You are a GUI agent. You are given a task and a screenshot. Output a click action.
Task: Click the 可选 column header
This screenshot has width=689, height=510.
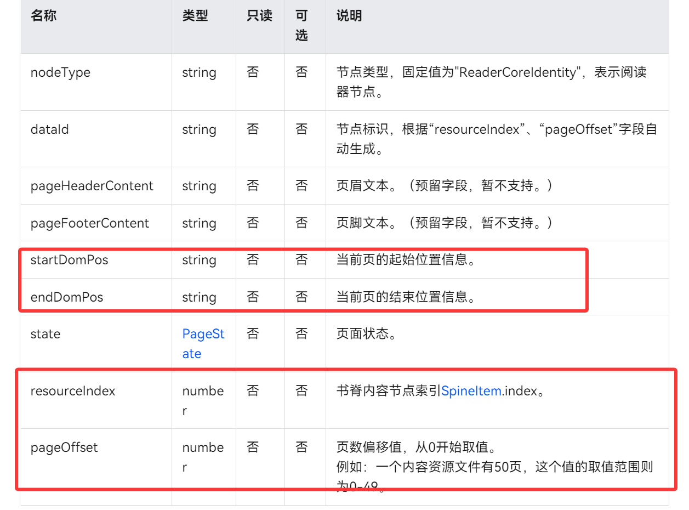[301, 25]
